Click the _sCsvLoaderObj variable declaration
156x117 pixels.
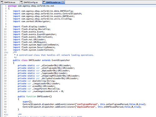(44, 66)
